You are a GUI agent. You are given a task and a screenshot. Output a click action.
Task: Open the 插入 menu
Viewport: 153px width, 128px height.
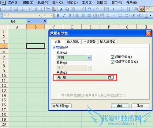click(58, 2)
